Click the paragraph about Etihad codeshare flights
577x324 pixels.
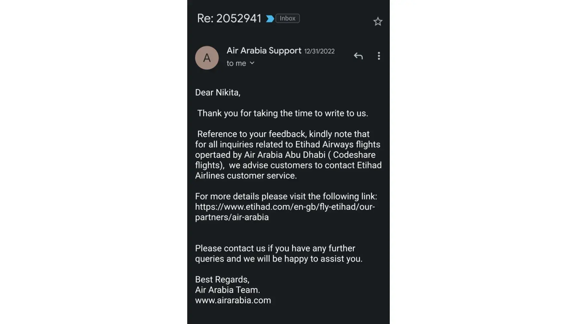click(288, 155)
